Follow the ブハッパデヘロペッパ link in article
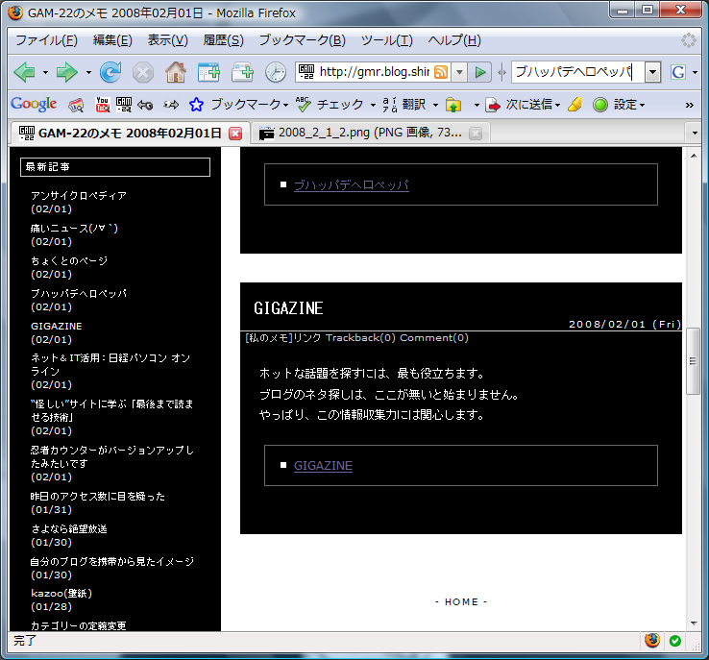709x660 pixels. tap(352, 184)
